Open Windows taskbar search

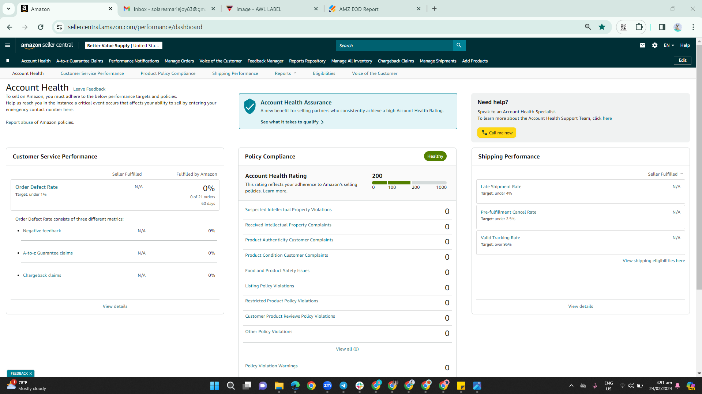230,386
